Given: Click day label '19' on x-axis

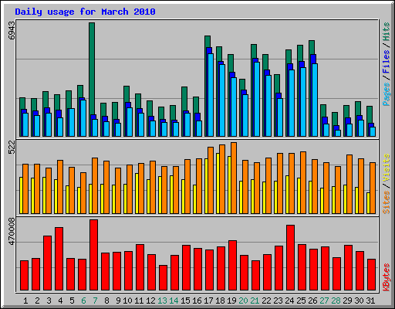Looking at the screenshot, I should click(231, 301).
